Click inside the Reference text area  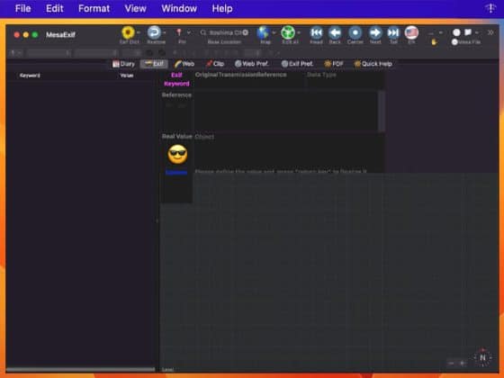point(285,112)
